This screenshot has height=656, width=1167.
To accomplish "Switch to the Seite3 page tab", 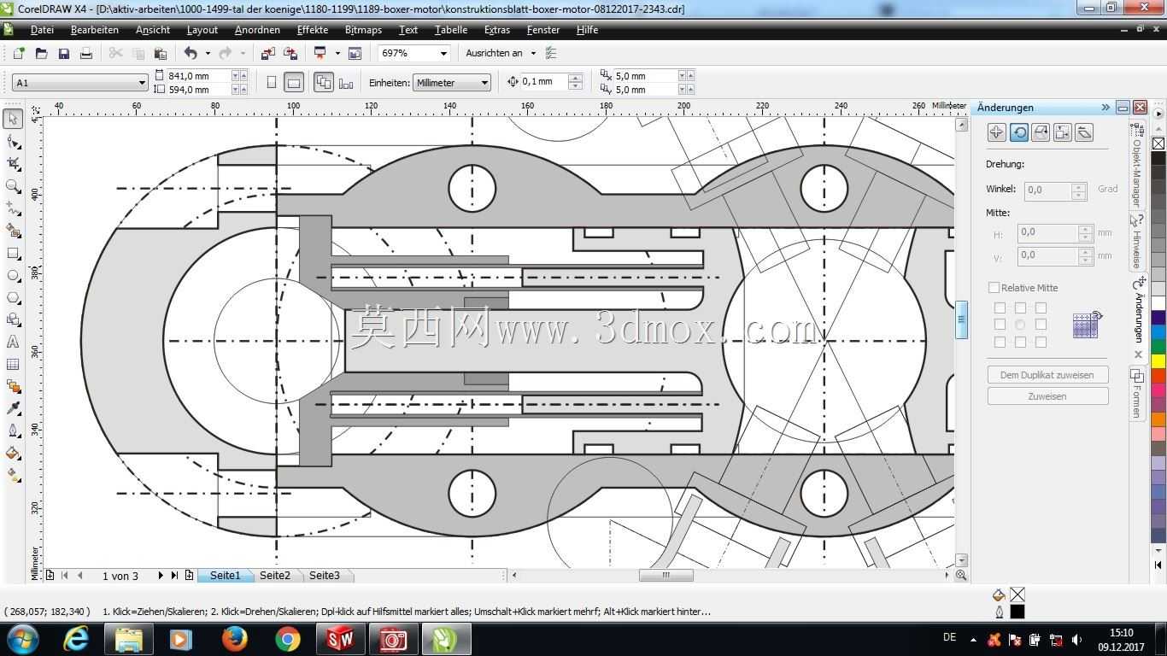I will (x=325, y=576).
